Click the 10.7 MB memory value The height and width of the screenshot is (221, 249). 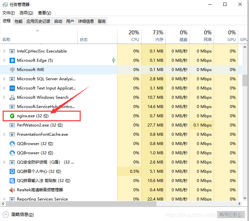tap(155, 97)
